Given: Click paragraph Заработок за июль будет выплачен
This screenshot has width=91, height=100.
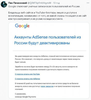Looking at the screenshot, I should click(46, 68).
